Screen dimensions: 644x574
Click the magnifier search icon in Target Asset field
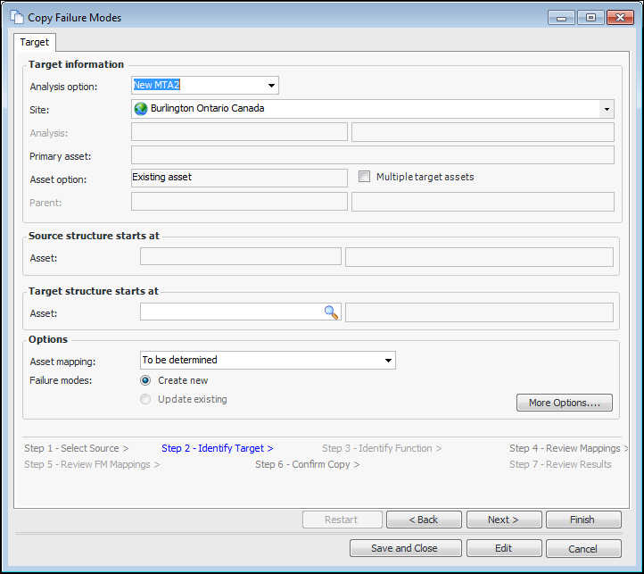pos(331,312)
